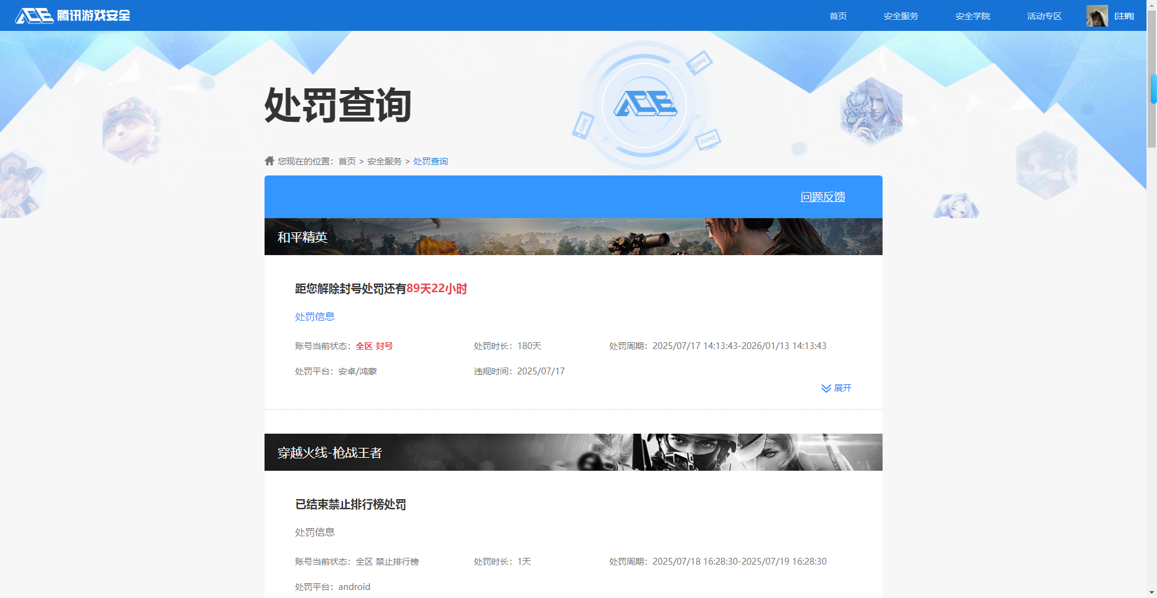The height and width of the screenshot is (598, 1157).
Task: Open the 首页 navigation menu item
Action: (838, 16)
